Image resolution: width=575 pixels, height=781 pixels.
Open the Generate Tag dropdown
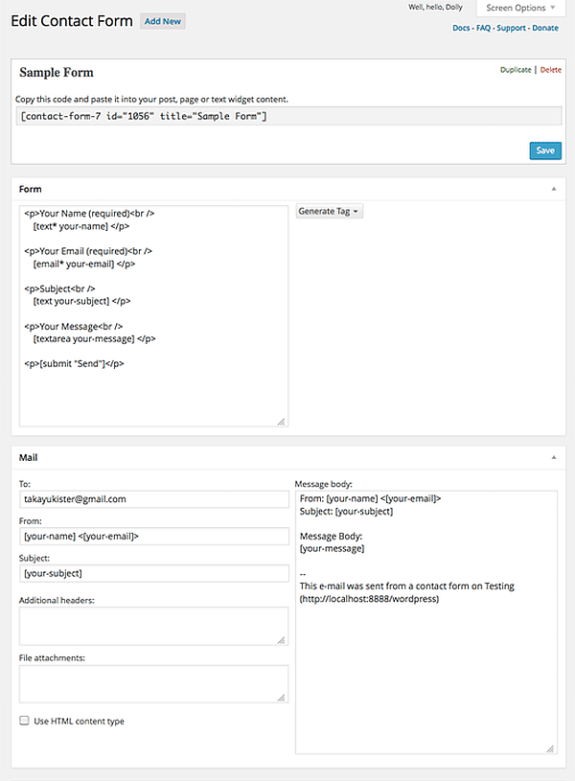click(329, 212)
